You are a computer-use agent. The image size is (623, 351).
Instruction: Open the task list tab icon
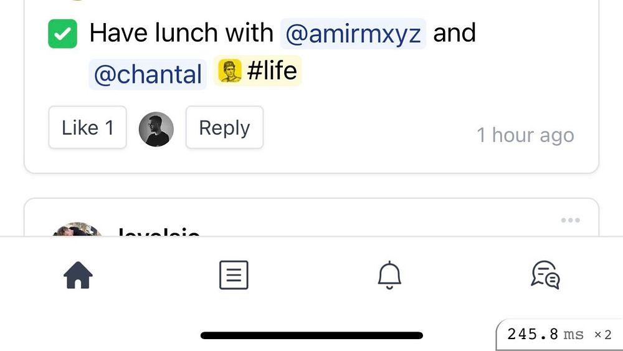point(234,275)
